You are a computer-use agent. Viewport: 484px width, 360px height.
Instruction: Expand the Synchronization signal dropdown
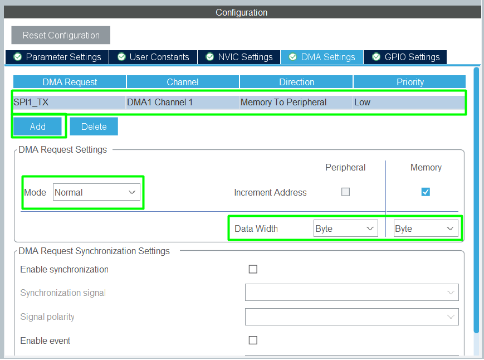(351, 293)
